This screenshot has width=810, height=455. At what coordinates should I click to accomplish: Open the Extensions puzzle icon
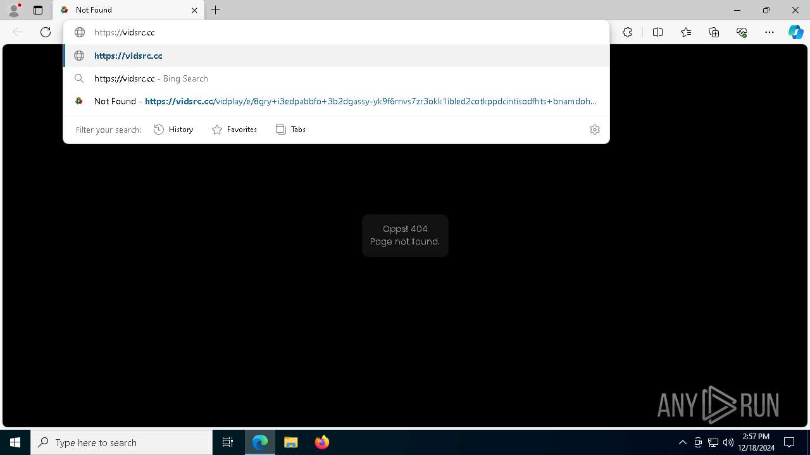pos(627,32)
